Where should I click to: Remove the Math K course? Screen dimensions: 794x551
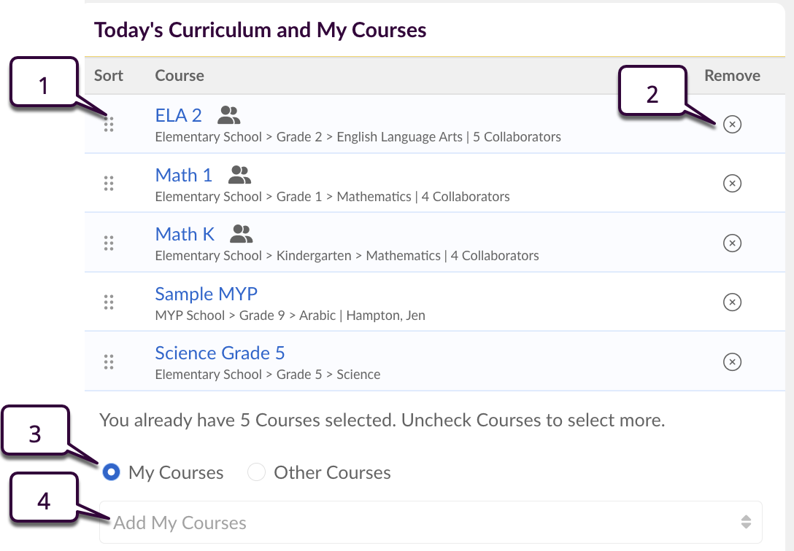(732, 243)
